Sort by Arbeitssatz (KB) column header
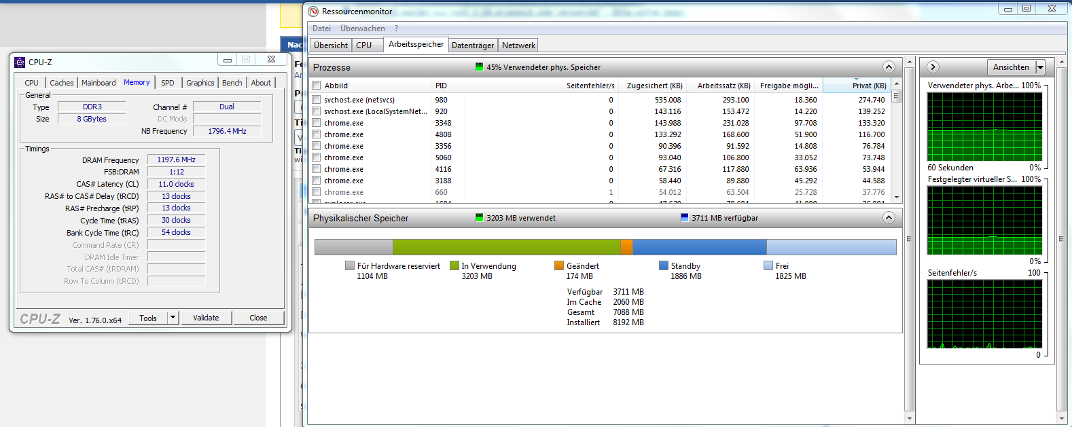 721,86
